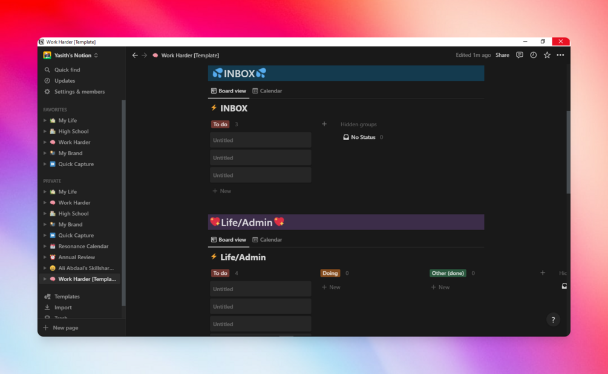Viewport: 608px width, 374px height.
Task: Open first Untitled card in Life/Admin
Action: tap(261, 289)
